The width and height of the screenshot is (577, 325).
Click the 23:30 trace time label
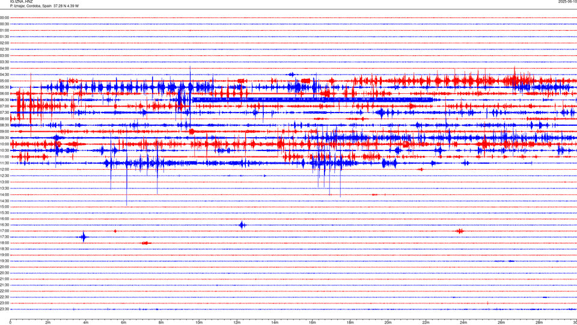4,309
